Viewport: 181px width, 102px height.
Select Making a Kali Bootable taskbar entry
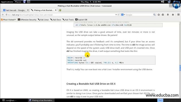click(x=41, y=100)
